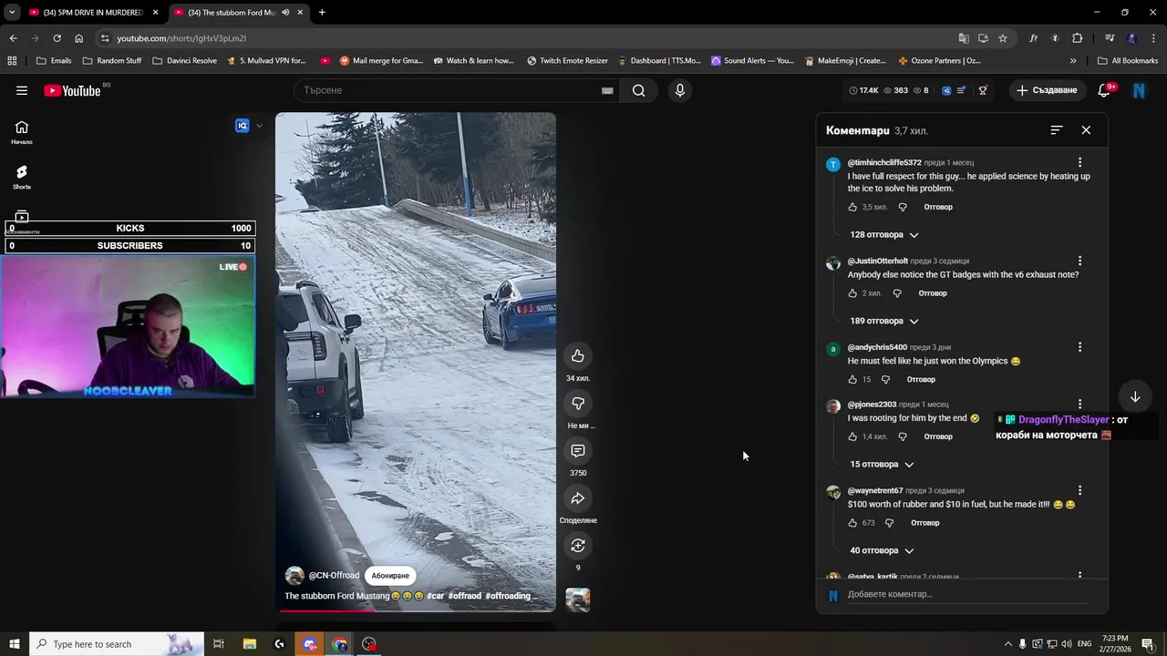
Task: Open the account avatar menu
Action: [1139, 90]
